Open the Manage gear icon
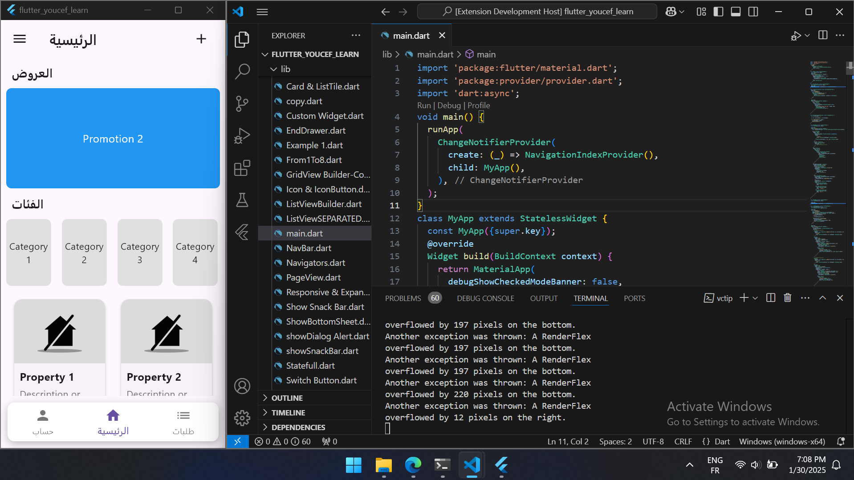This screenshot has height=480, width=854. coord(242,418)
